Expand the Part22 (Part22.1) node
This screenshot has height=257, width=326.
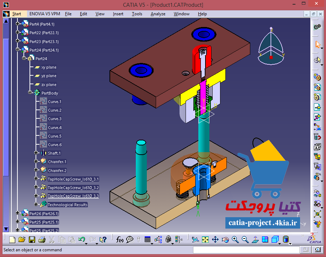(x=17, y=32)
